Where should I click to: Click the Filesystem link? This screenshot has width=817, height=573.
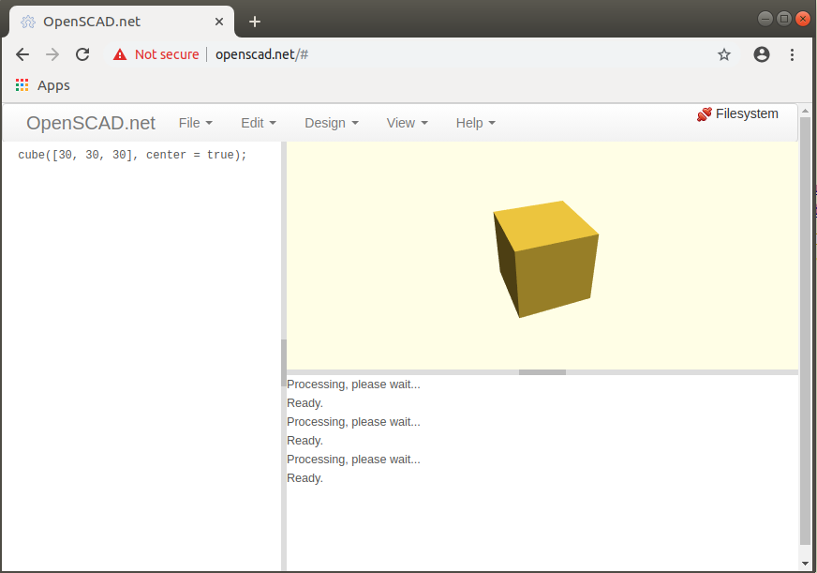747,113
